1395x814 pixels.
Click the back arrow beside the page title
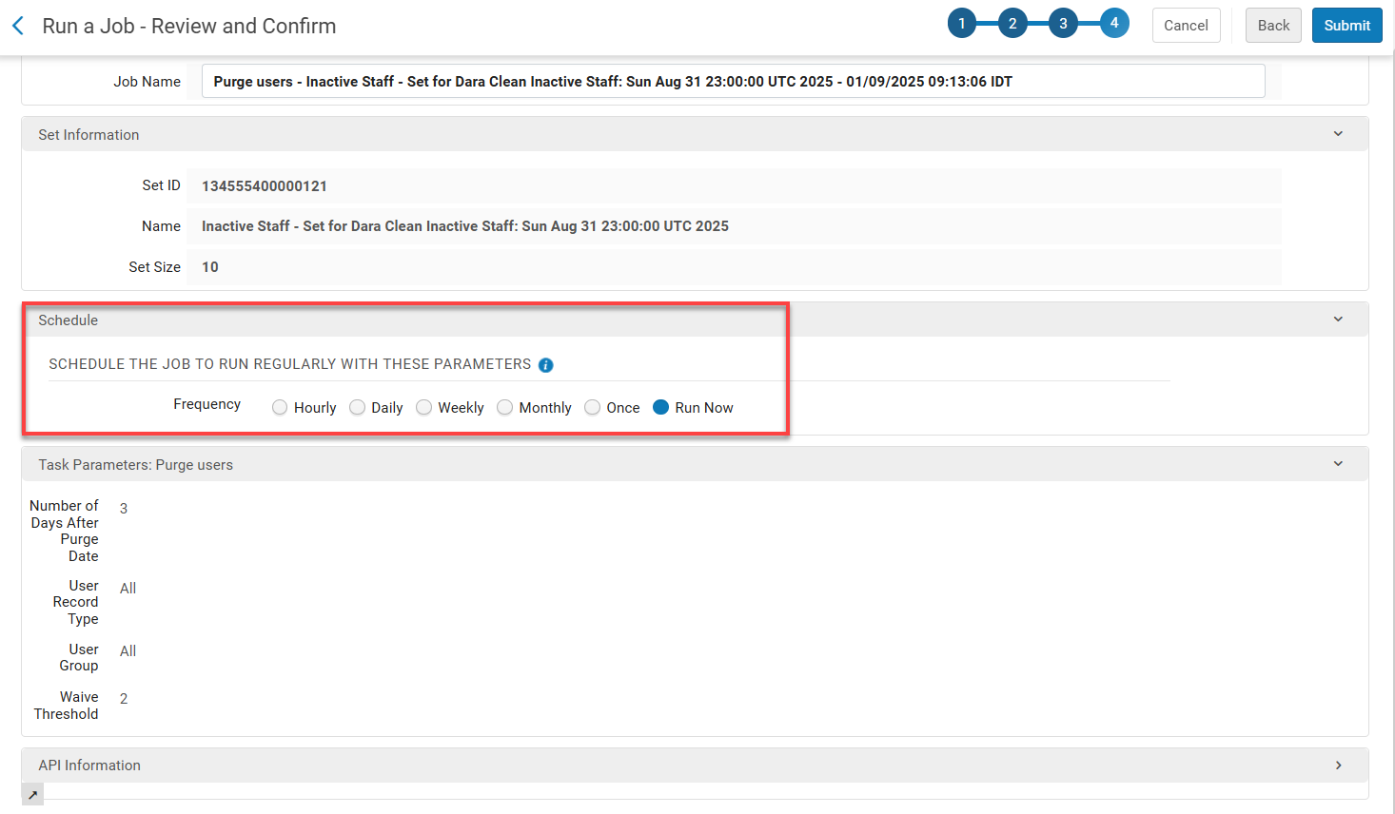[x=18, y=26]
